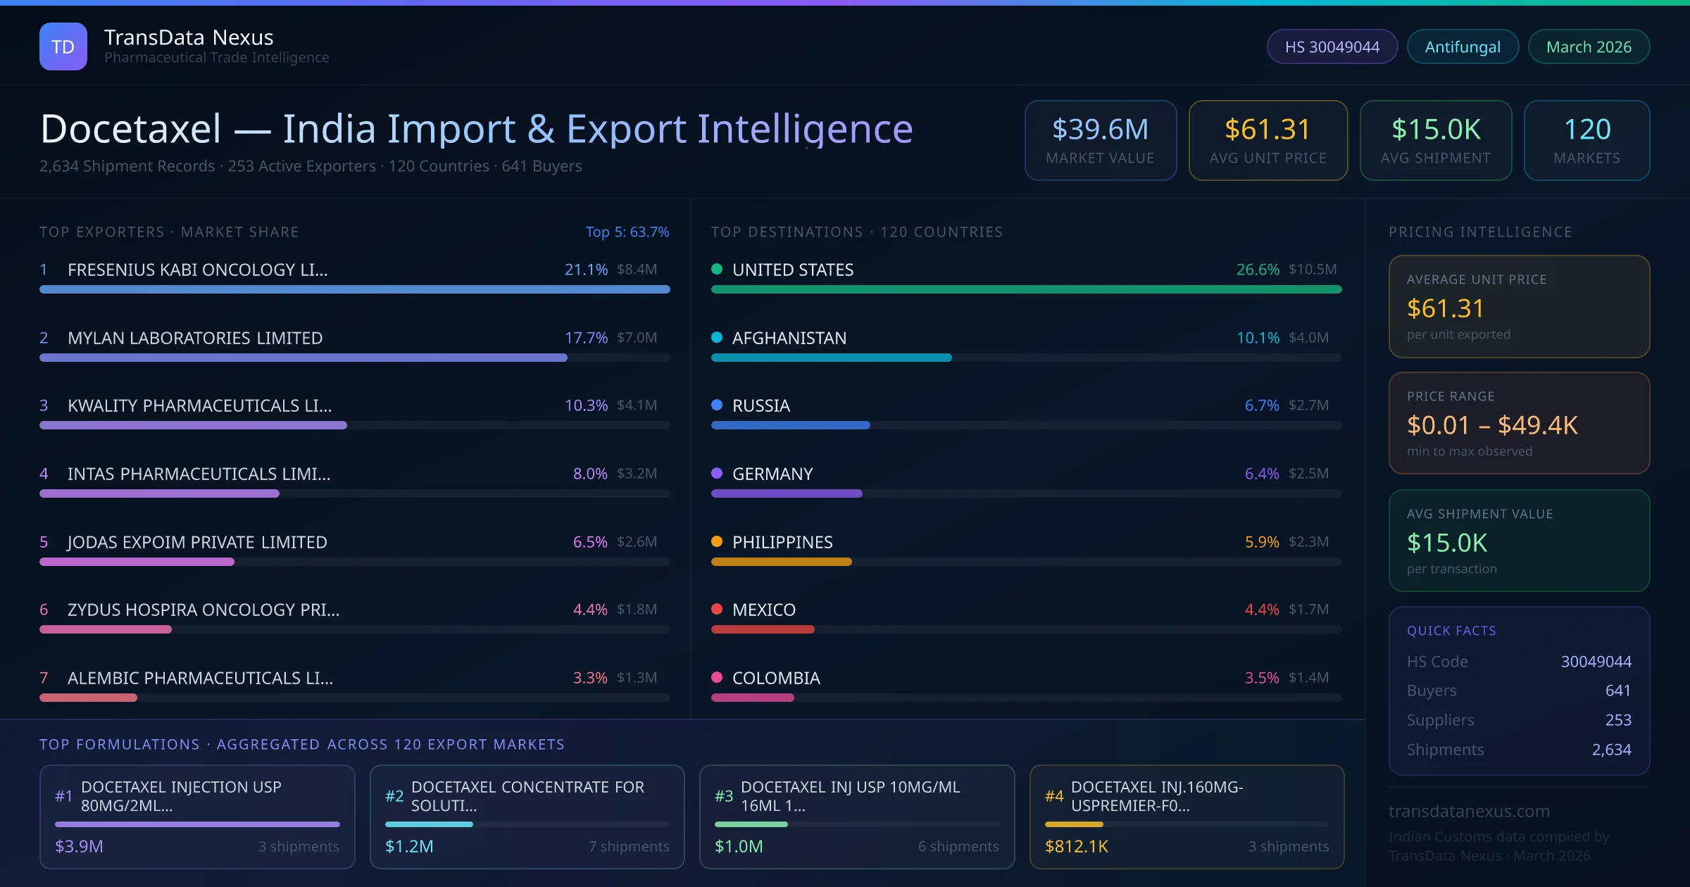Open the March 2026 date pill

click(x=1588, y=46)
